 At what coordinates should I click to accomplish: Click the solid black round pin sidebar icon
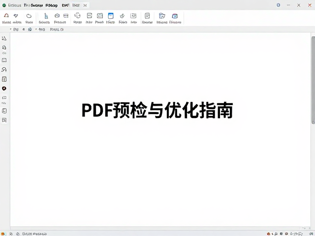point(4,88)
